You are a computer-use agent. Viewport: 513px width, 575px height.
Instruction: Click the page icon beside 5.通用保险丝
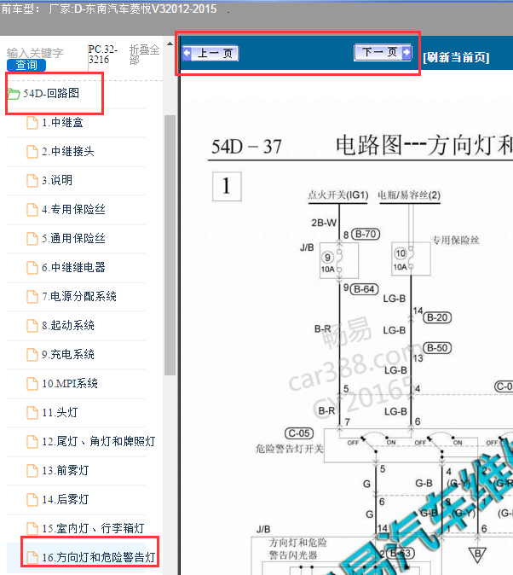tap(32, 239)
